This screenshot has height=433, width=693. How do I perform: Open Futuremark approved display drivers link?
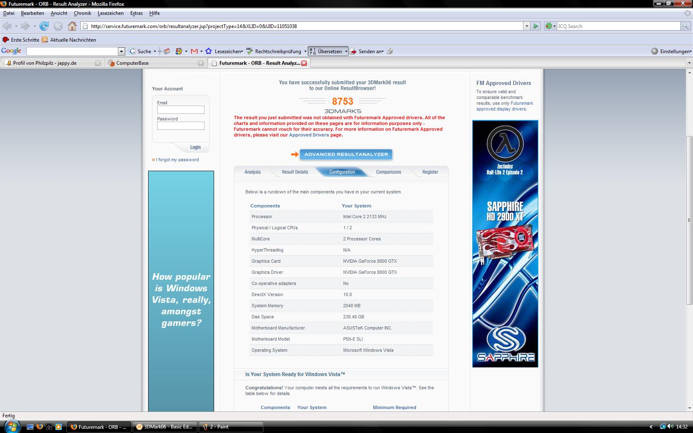505,106
